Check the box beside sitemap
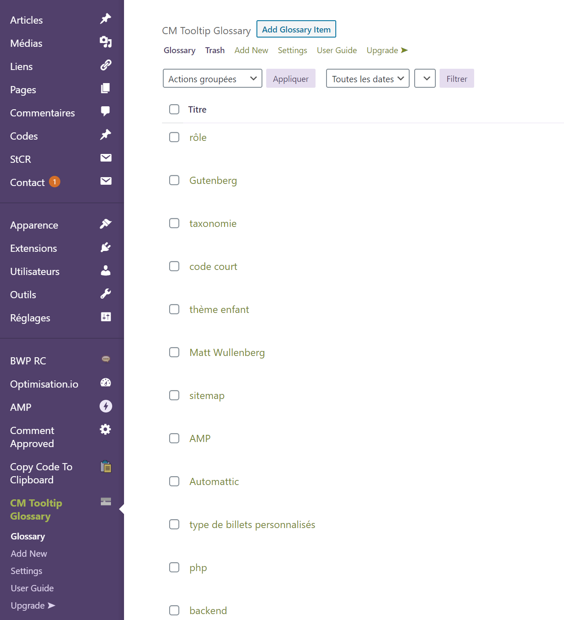564x620 pixels. pyautogui.click(x=174, y=395)
